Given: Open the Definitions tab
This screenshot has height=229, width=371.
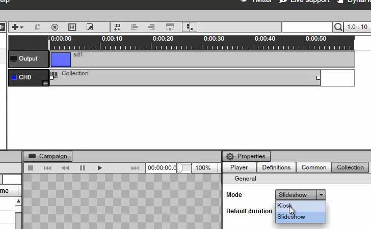Looking at the screenshot, I should (x=276, y=167).
